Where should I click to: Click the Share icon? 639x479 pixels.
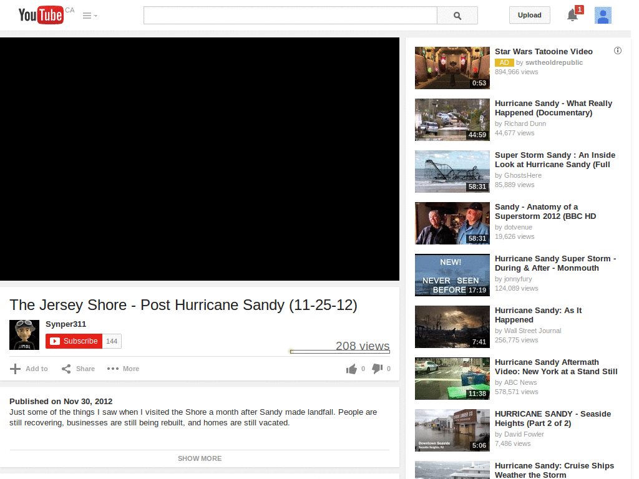[66, 369]
